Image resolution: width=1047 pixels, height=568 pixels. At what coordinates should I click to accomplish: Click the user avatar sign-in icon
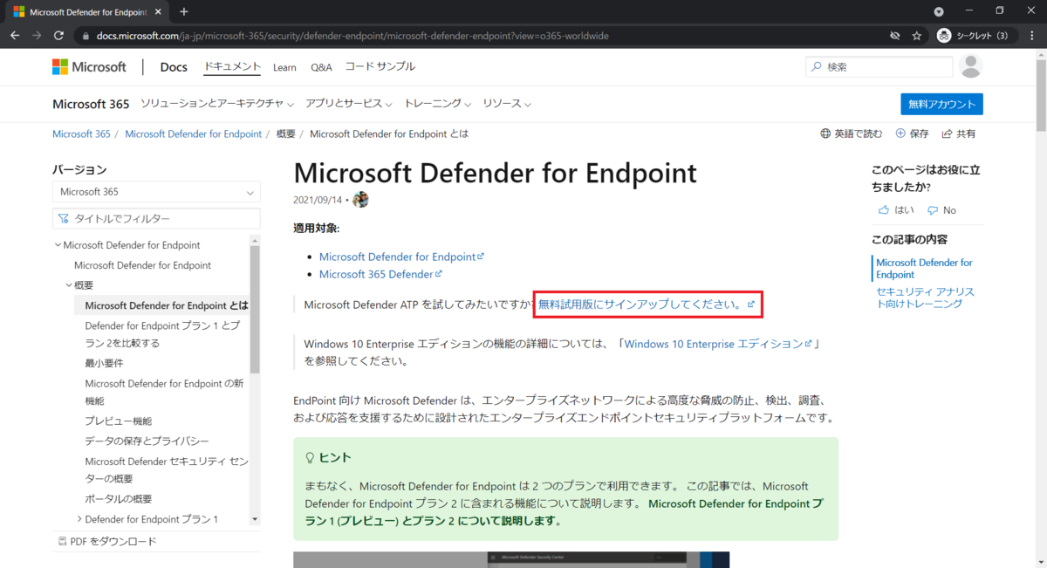point(970,66)
